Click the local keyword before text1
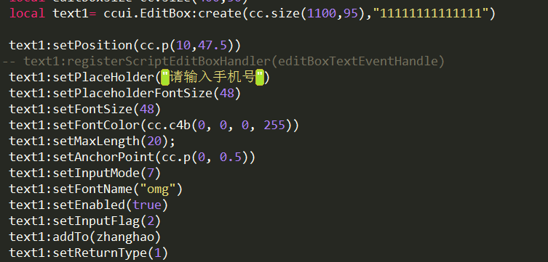 [27, 14]
